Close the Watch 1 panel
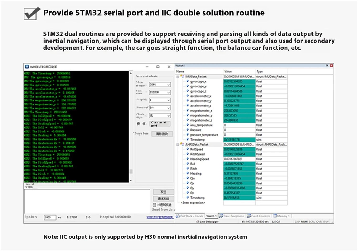The height and width of the screenshot is (251, 358). click(331, 66)
